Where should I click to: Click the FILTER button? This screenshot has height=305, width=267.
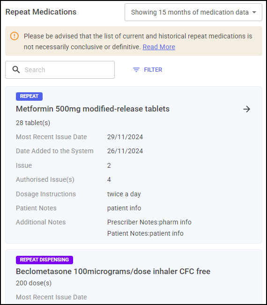(x=148, y=70)
